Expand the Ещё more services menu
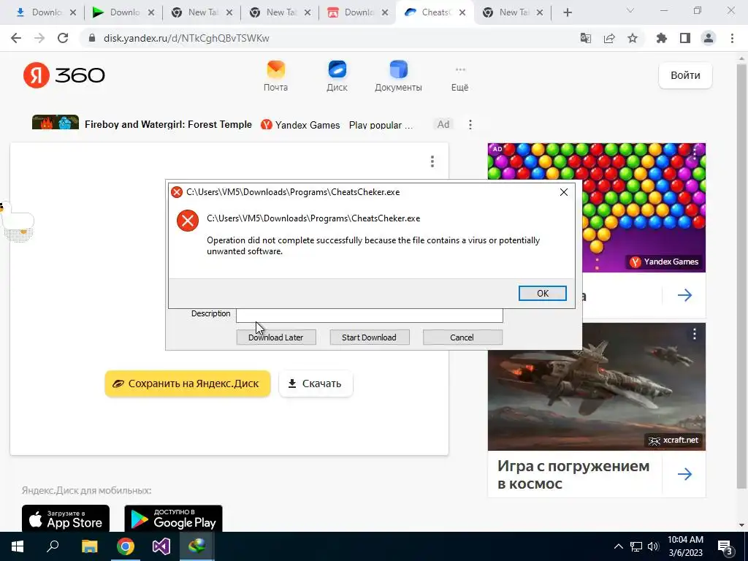Viewport: 748px width, 561px height. tap(460, 79)
